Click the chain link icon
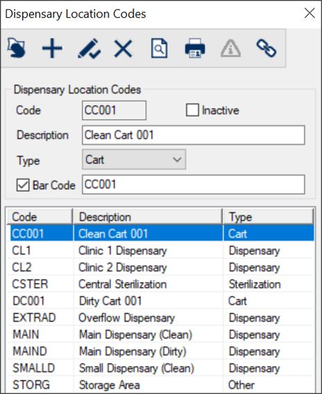Screen dimensions: 322x394 266,48
